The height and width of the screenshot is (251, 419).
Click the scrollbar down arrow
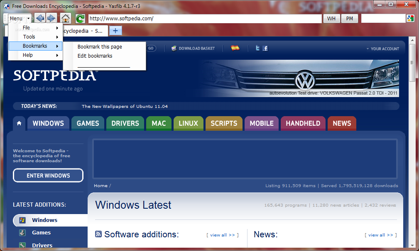(412, 245)
